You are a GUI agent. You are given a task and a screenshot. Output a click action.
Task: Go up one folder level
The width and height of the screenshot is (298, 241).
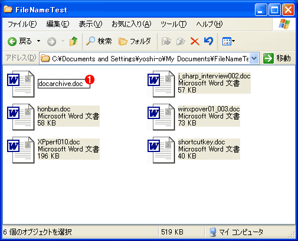[73, 41]
